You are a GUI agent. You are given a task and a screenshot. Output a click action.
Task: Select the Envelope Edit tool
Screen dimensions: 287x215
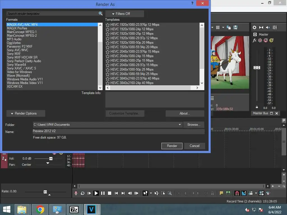click(x=156, y=193)
